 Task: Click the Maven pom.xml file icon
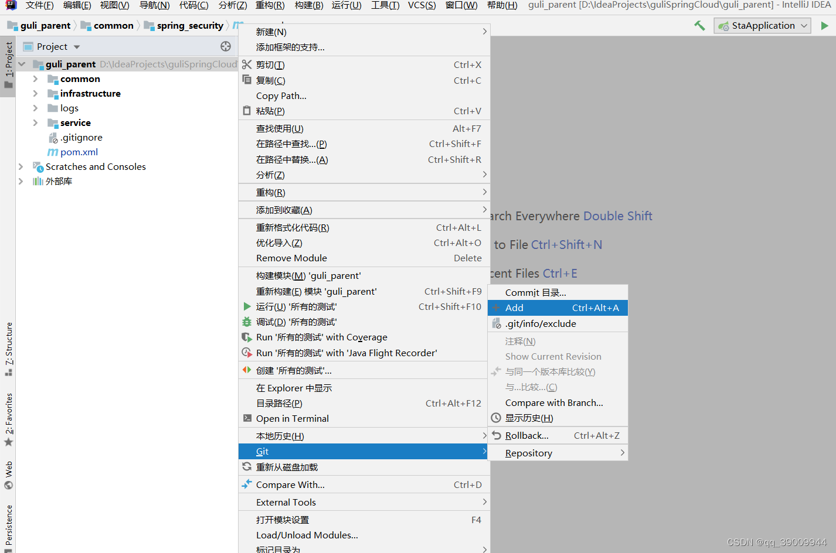[53, 152]
